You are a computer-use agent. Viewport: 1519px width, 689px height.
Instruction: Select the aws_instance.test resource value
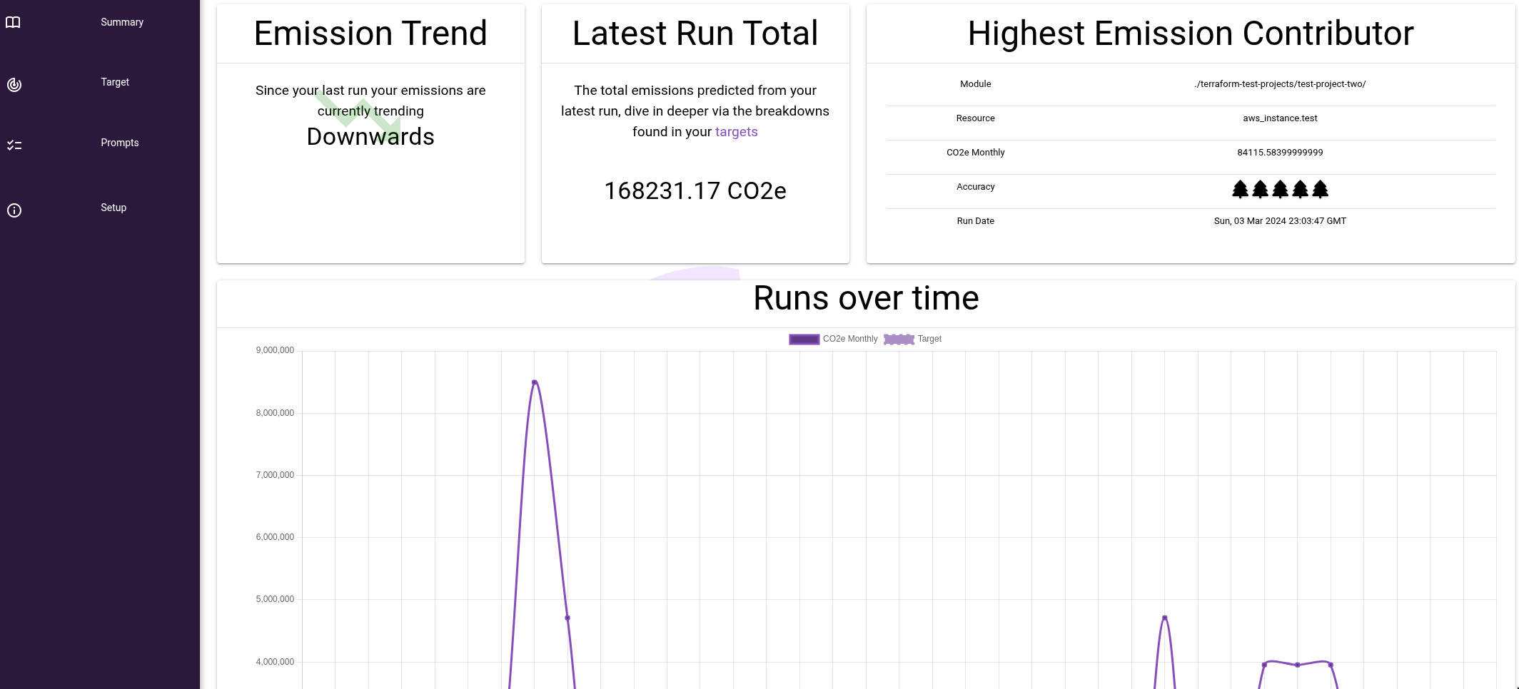(x=1280, y=118)
